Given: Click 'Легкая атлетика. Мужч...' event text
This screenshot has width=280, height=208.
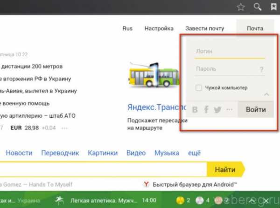Looking at the screenshot, I should [x=104, y=201].
